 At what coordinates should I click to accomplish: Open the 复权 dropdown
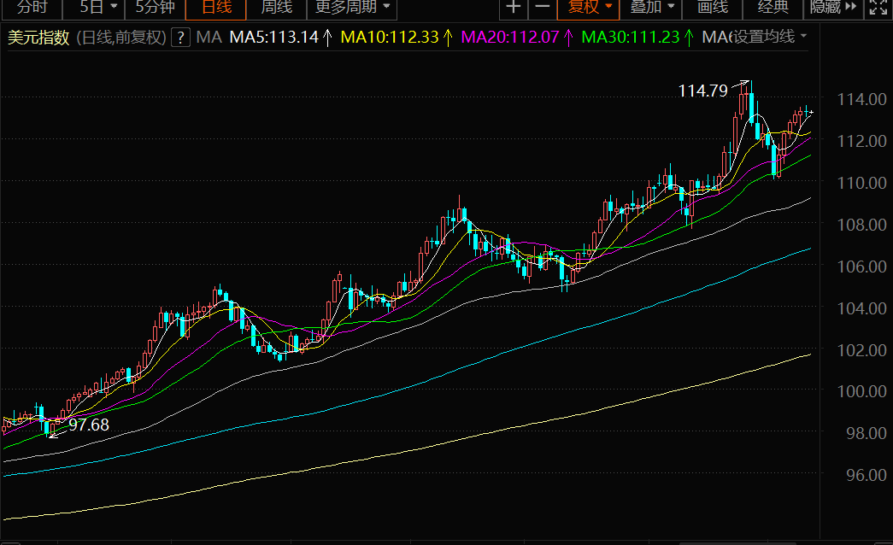589,8
